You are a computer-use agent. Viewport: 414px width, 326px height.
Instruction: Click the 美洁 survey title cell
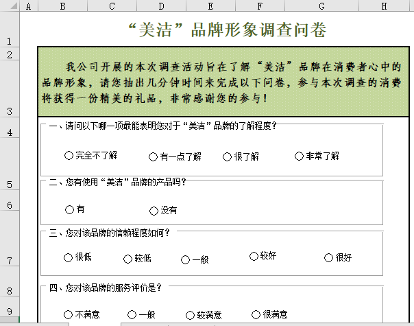217,30
